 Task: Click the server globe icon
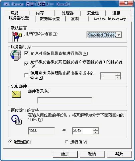coord(16,55)
